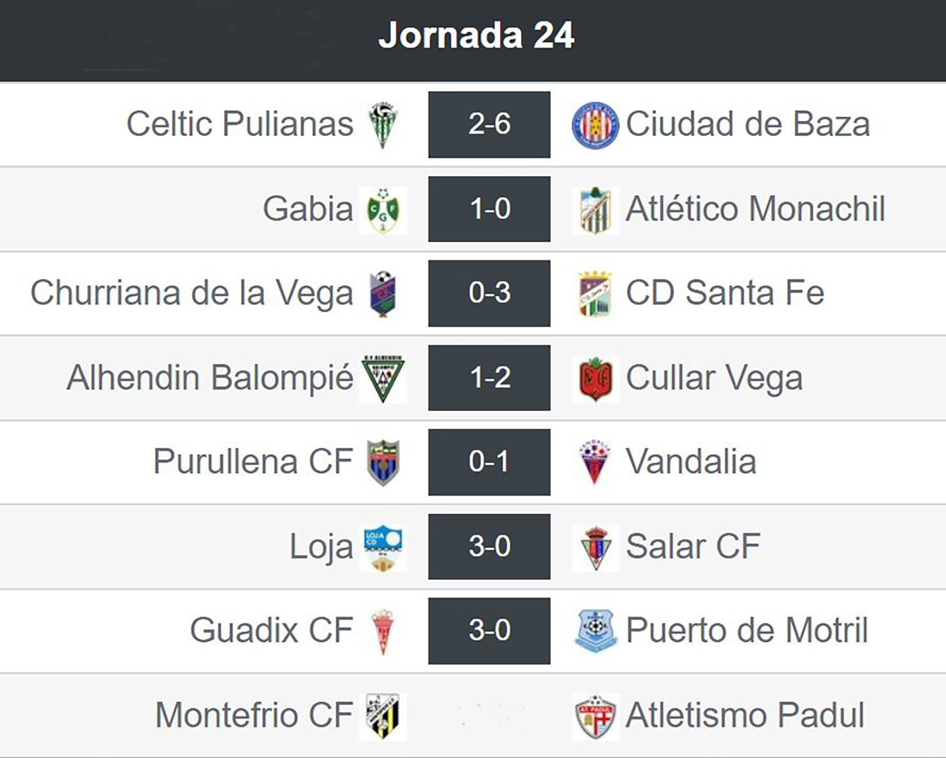Viewport: 946px width, 758px height.
Task: Select the Atlético Monachil crest icon
Action: [595, 210]
